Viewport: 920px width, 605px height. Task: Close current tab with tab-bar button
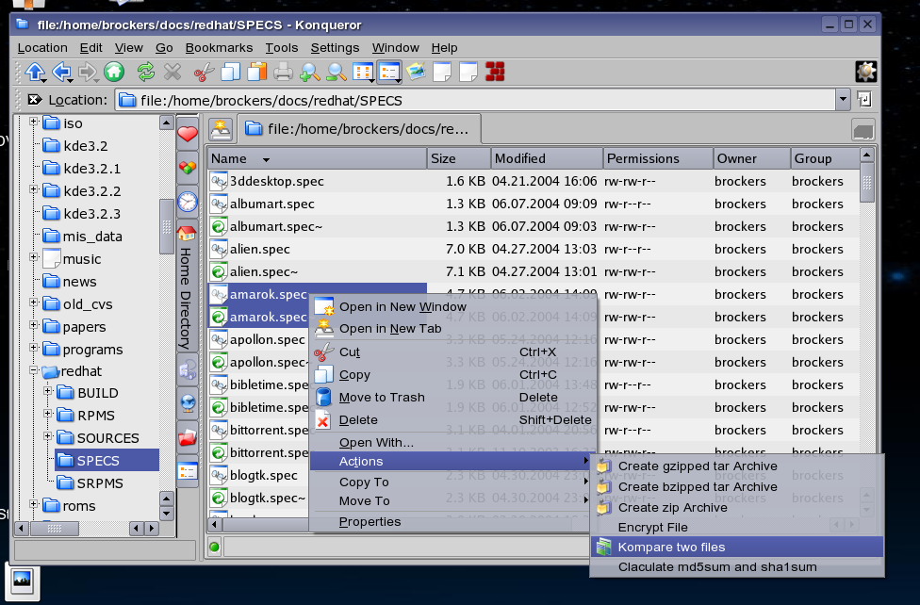point(863,130)
